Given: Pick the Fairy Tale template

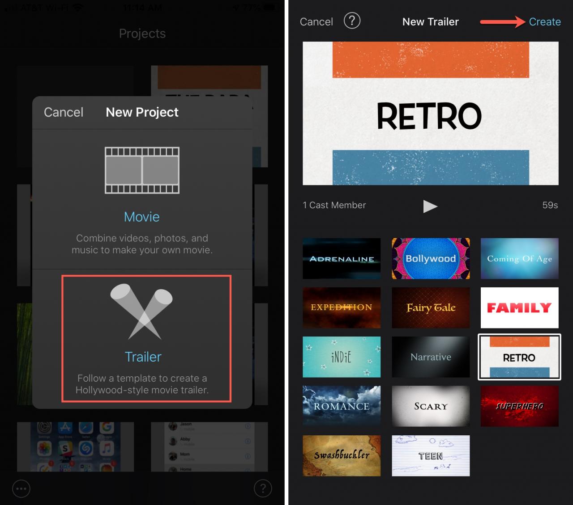Looking at the screenshot, I should (x=431, y=307).
